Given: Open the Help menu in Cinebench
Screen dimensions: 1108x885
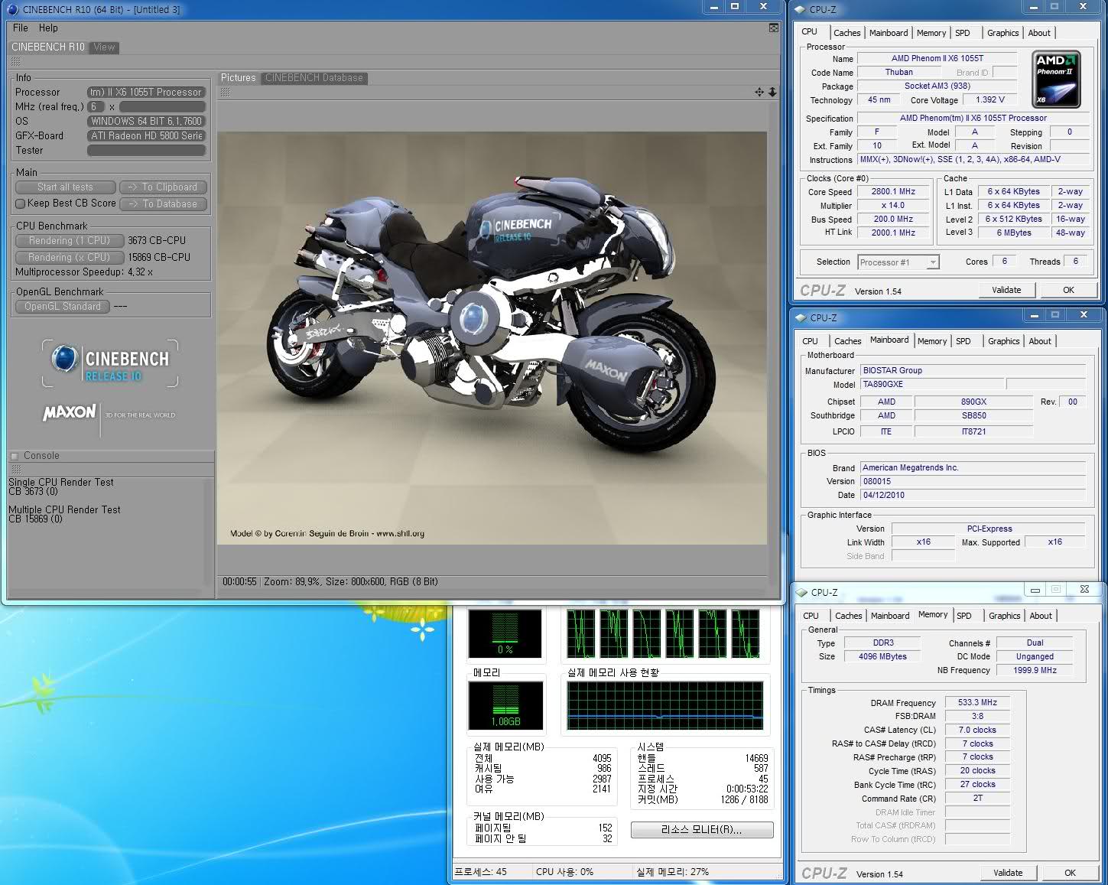Looking at the screenshot, I should click(48, 28).
